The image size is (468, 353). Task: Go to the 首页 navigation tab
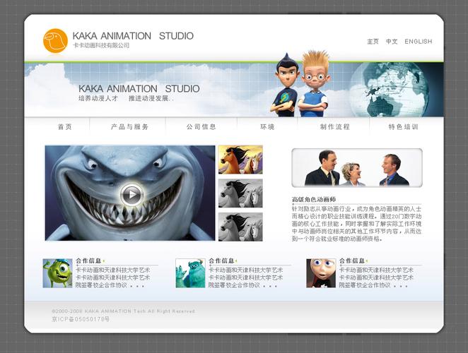(x=65, y=127)
